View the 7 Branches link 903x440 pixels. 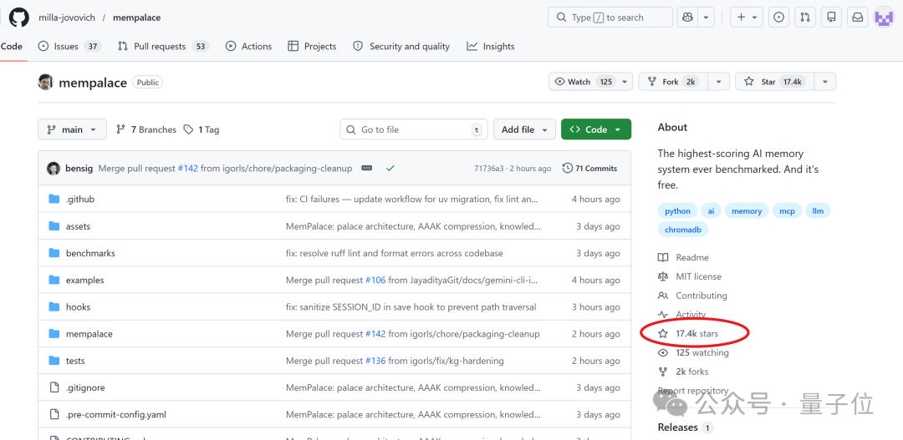[146, 130]
